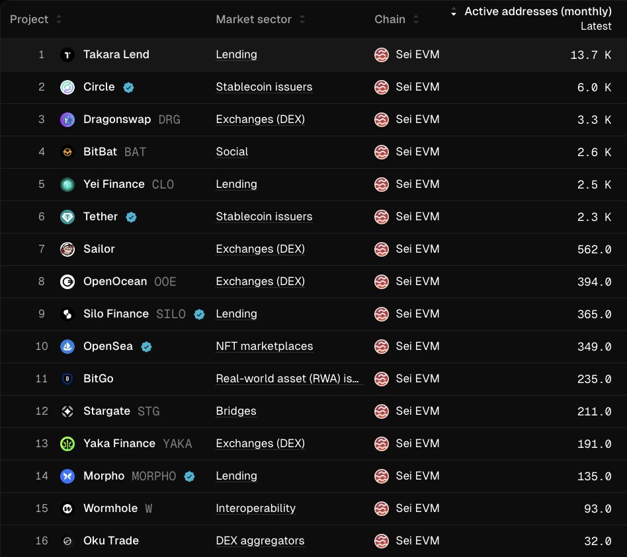Viewport: 627px width, 557px height.
Task: Open the Takara Lend project page
Action: click(116, 54)
